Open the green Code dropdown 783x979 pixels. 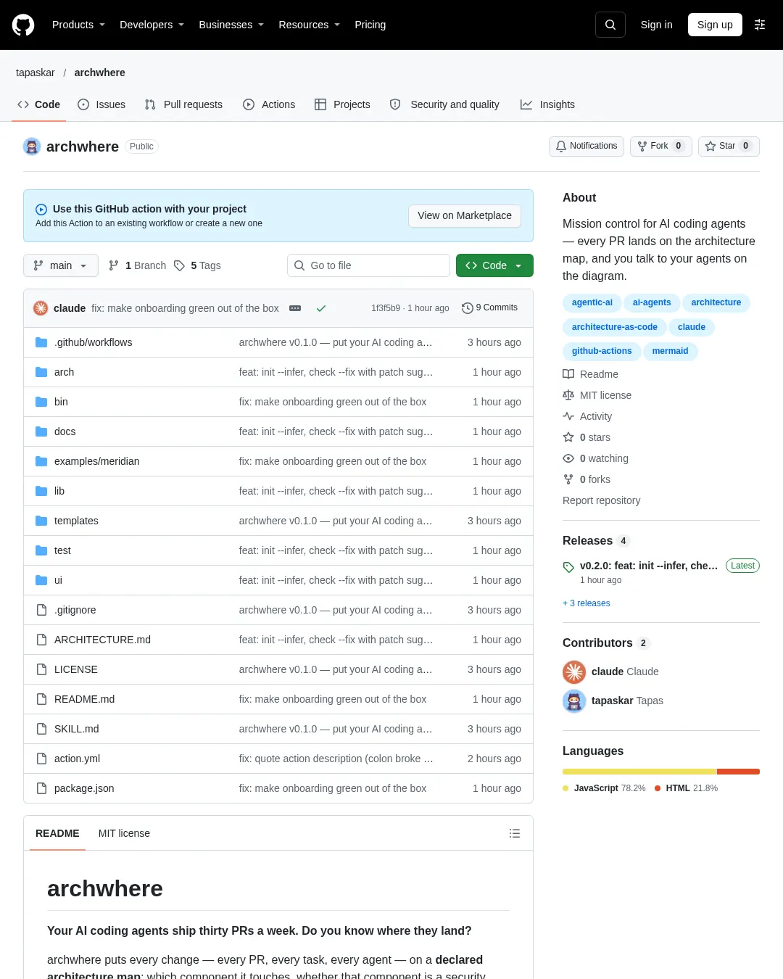pyautogui.click(x=494, y=265)
